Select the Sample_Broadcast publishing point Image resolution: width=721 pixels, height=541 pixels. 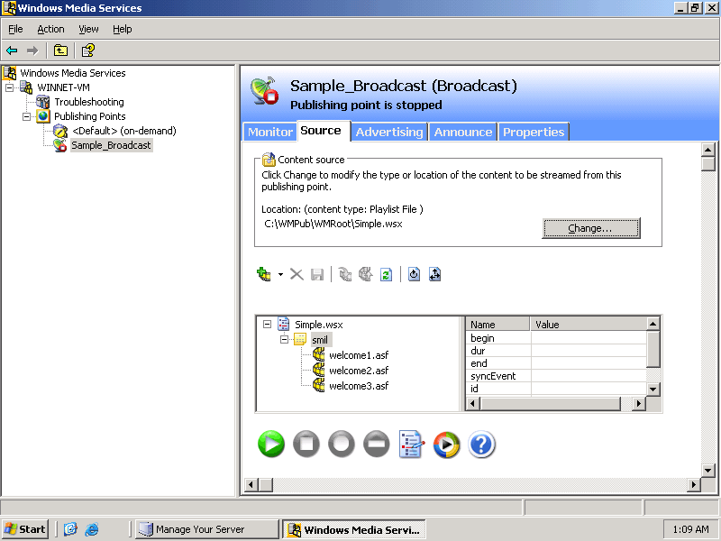tap(111, 145)
